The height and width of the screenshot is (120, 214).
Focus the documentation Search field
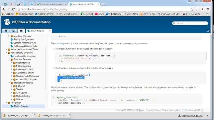point(190,23)
